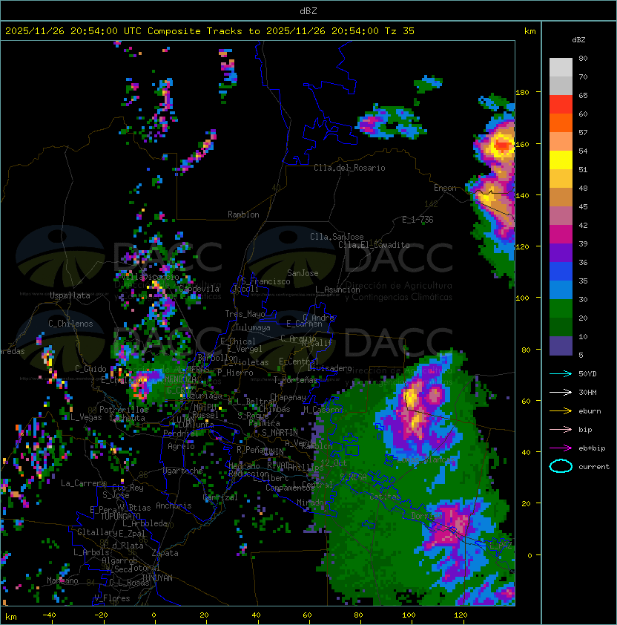Select the red swatch in dBZ legend
Screen dimensions: 617x625
[561, 104]
